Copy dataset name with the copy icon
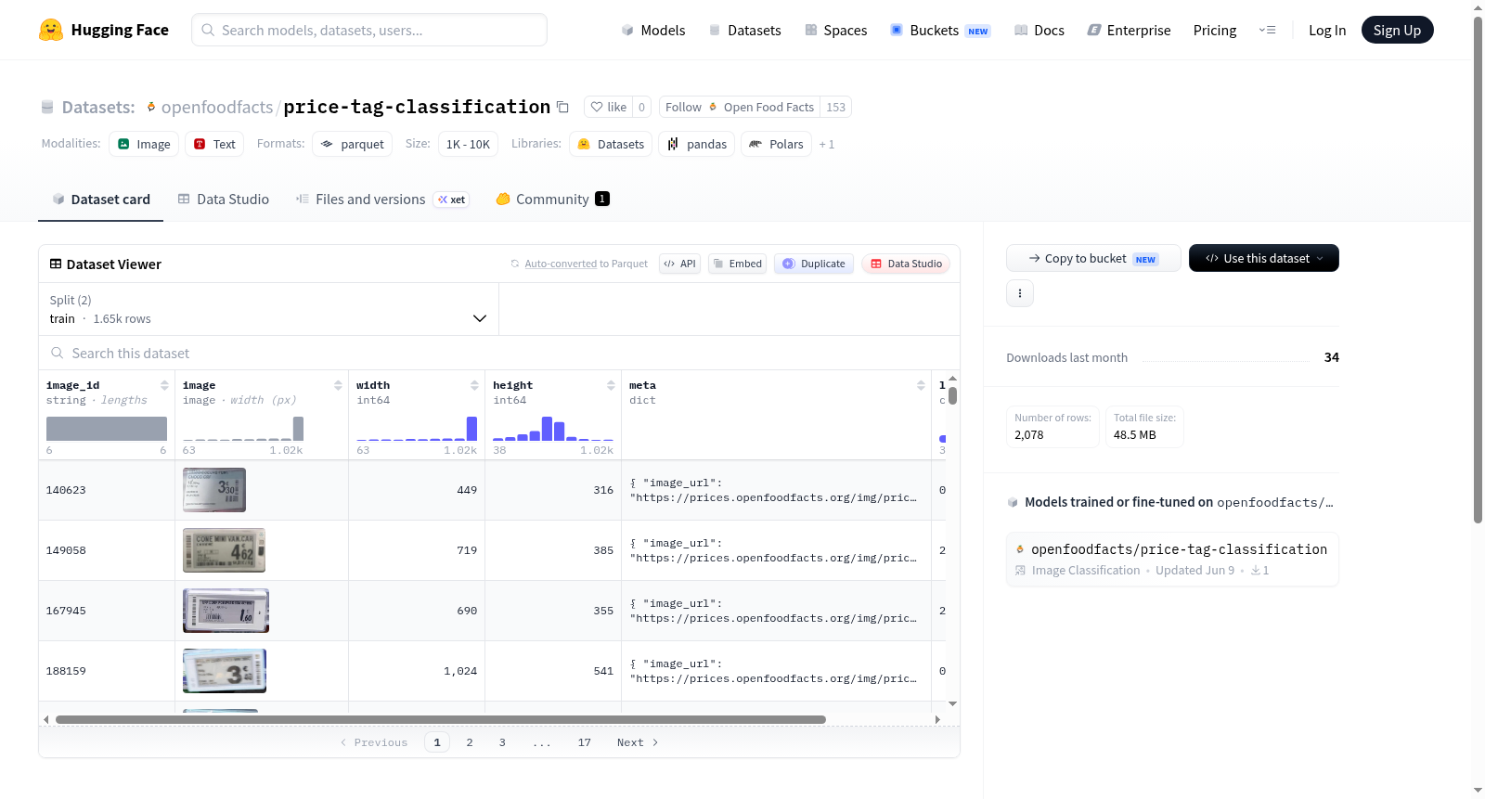Image resolution: width=1485 pixels, height=799 pixels. pyautogui.click(x=562, y=107)
